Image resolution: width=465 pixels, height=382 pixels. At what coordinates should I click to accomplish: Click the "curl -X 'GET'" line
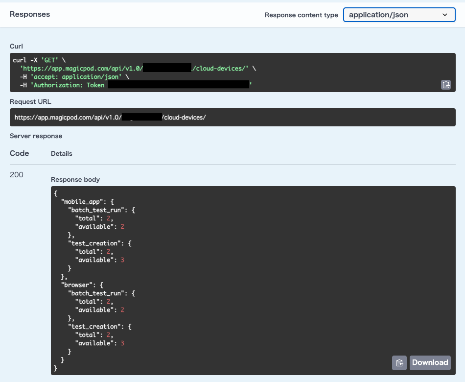39,60
